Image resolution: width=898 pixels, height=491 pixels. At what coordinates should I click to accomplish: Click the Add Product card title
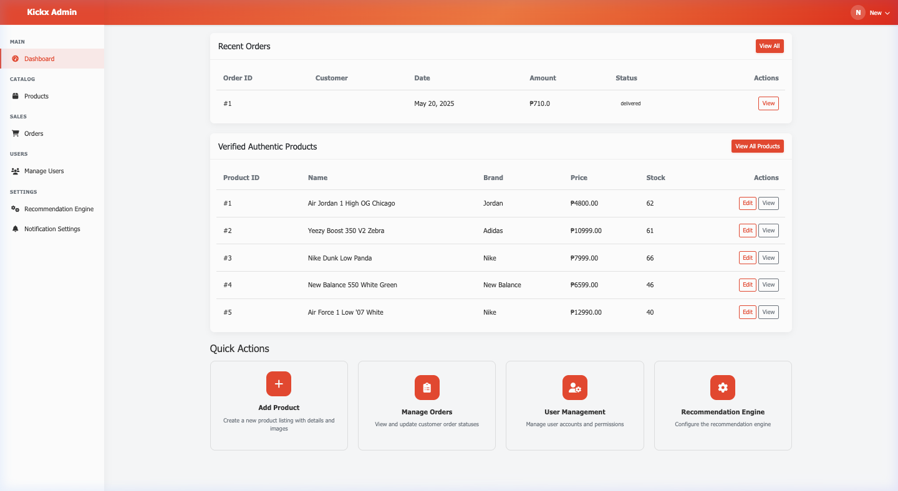[279, 408]
